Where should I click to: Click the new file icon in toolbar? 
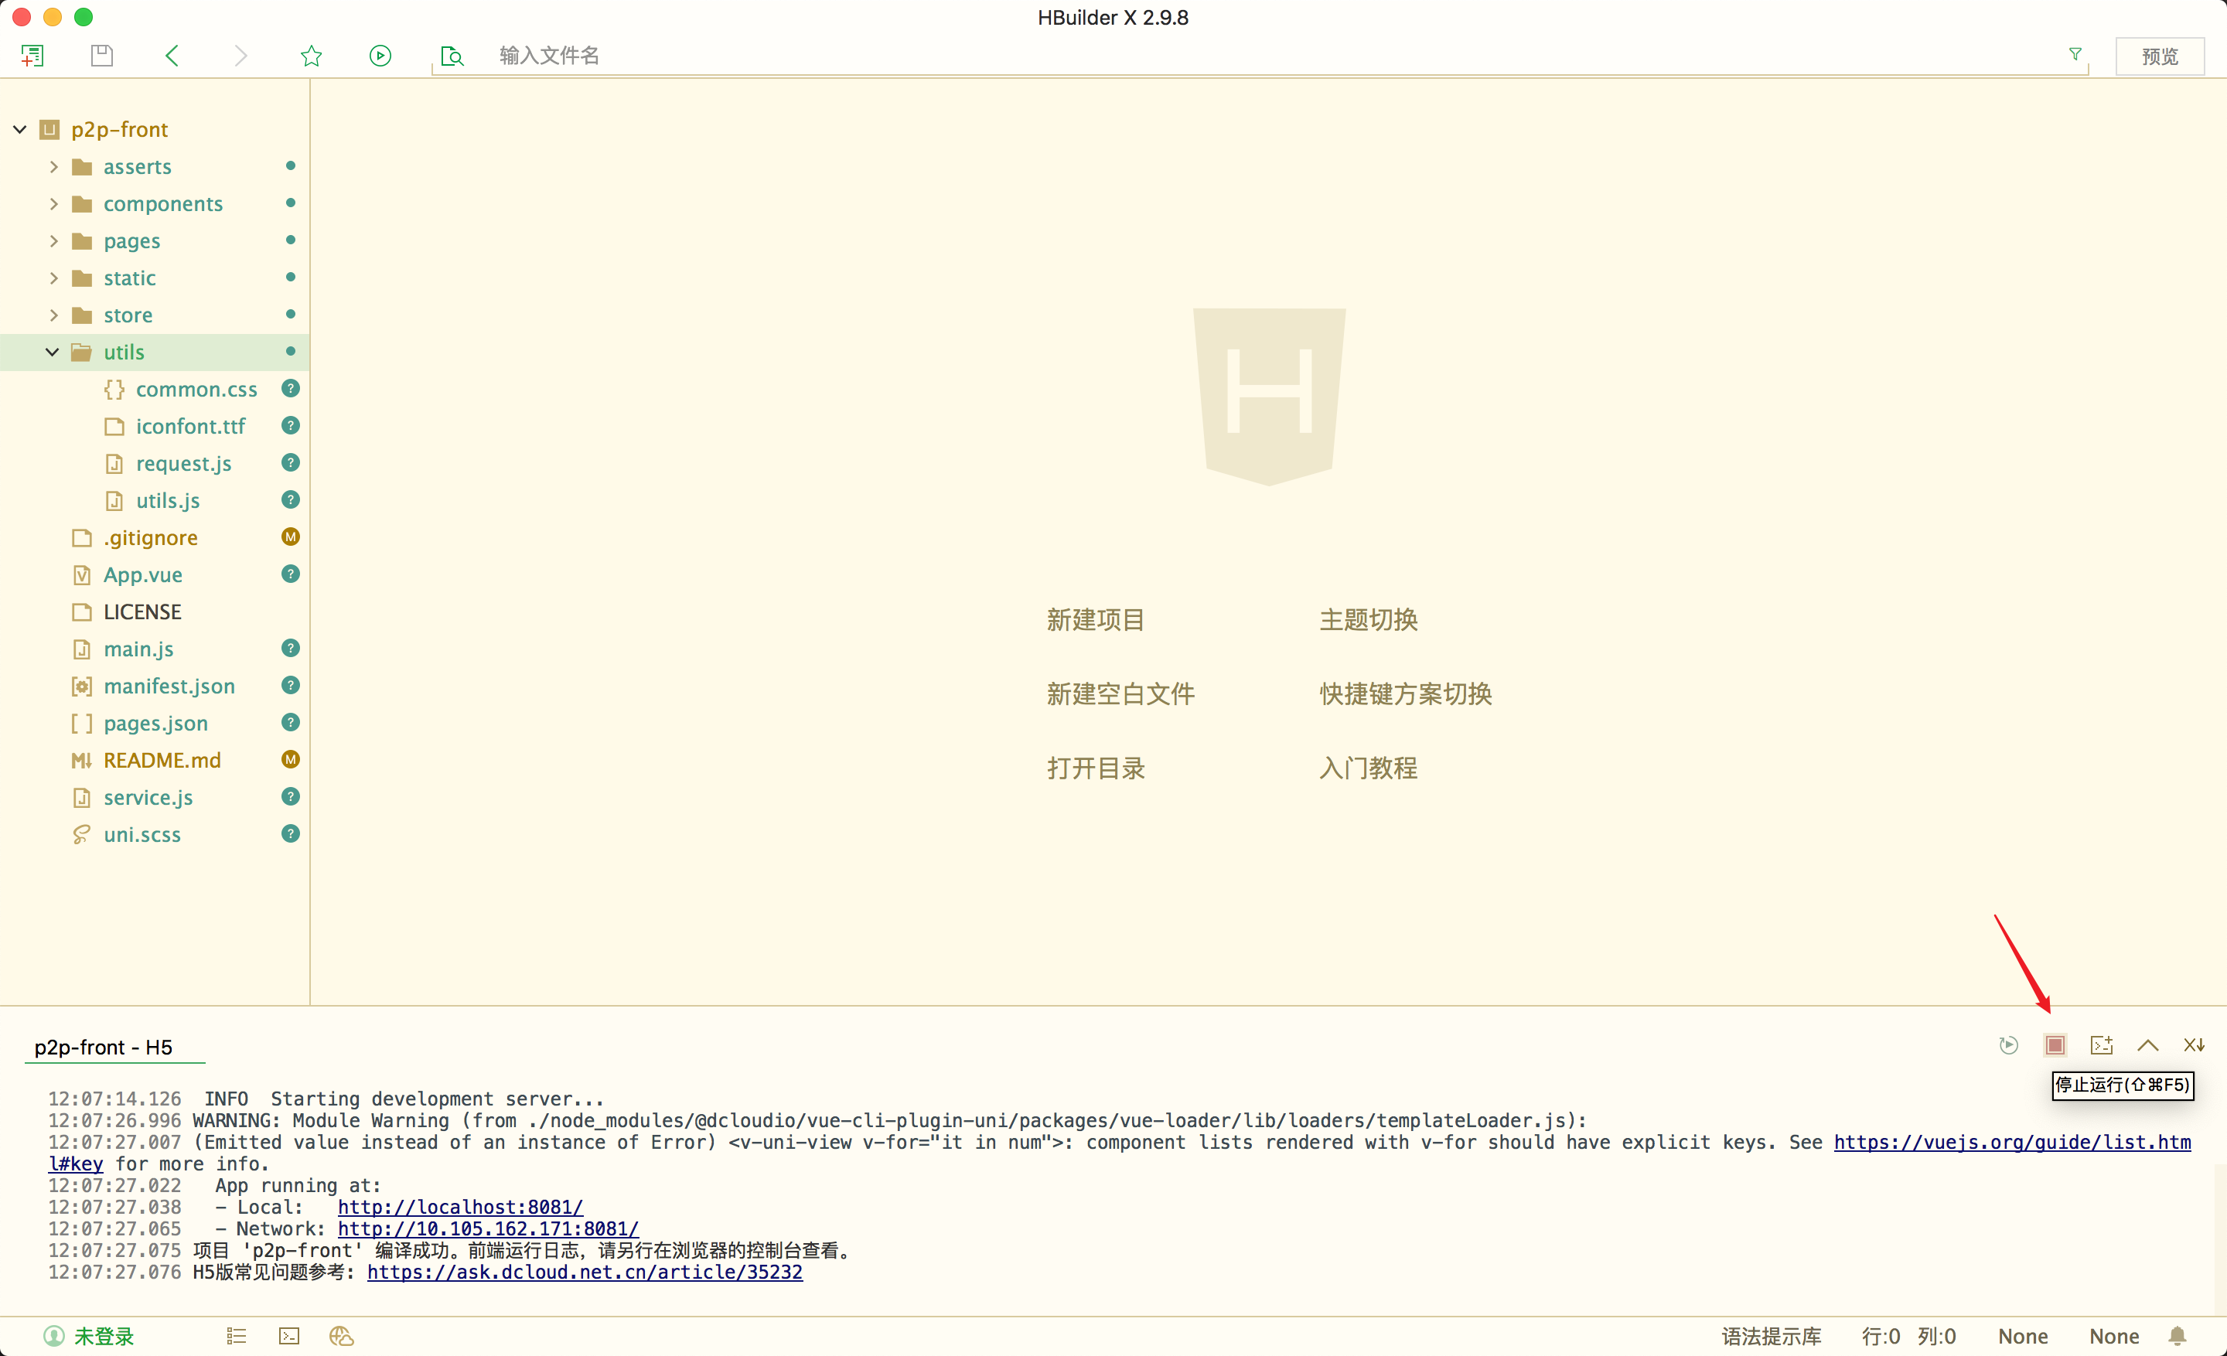[x=32, y=56]
